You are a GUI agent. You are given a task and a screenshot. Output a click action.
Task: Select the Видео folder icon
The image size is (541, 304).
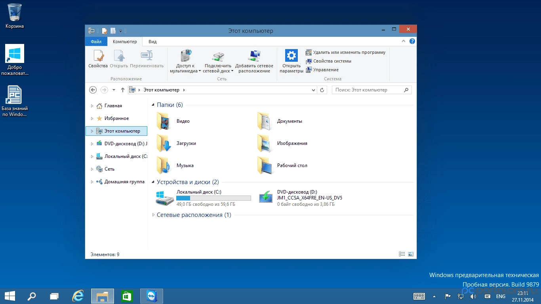pos(164,121)
